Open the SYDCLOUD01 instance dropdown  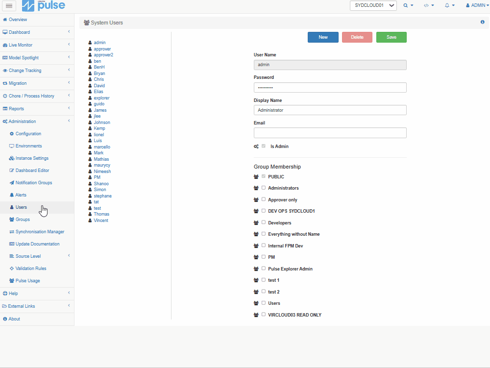[373, 5]
